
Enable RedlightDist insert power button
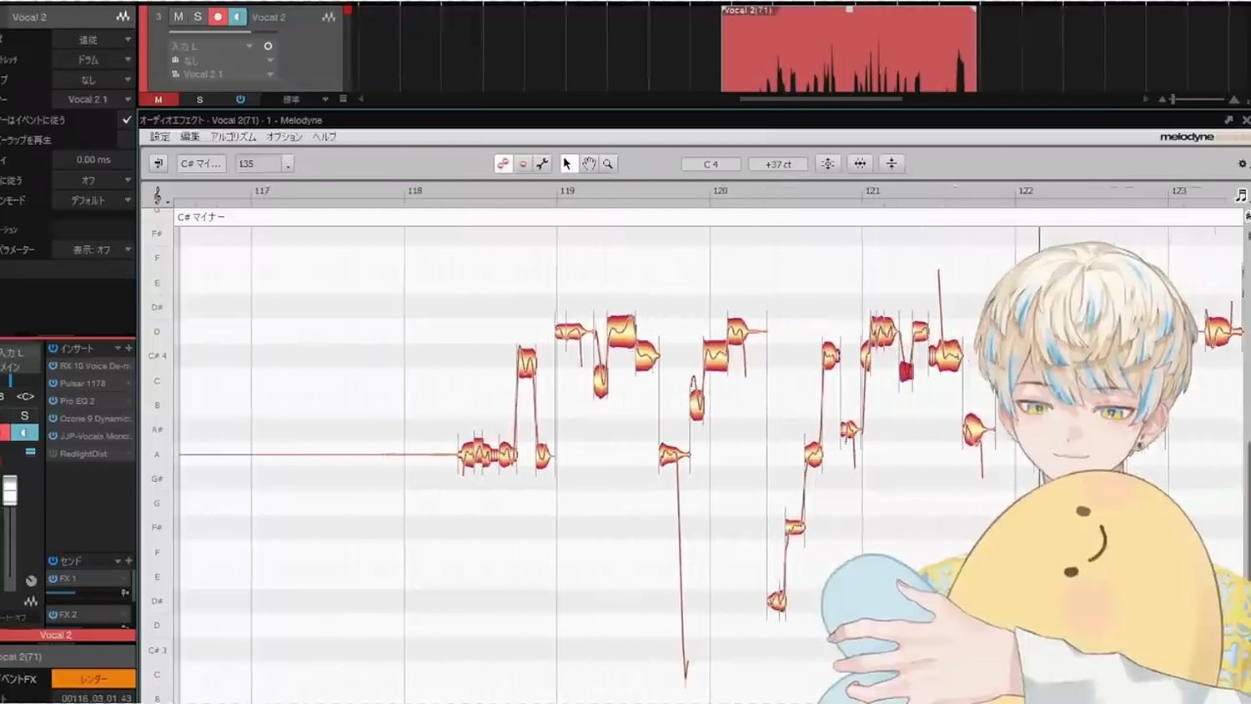pyautogui.click(x=53, y=453)
